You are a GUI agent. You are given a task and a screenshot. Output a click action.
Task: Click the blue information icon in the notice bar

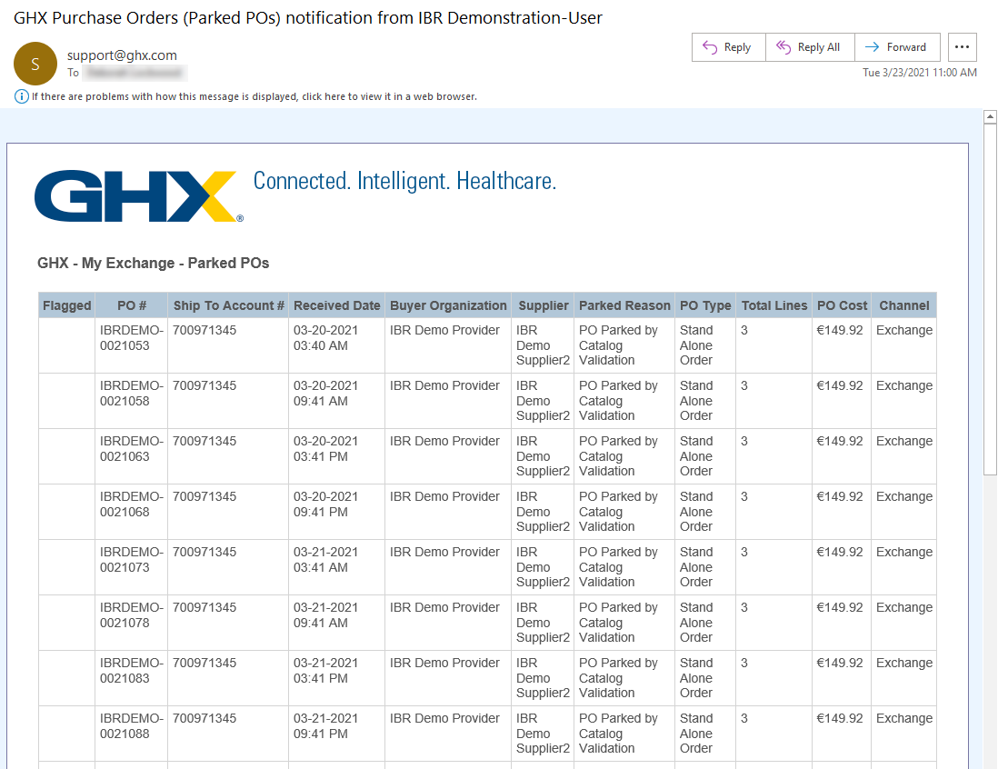tap(22, 96)
